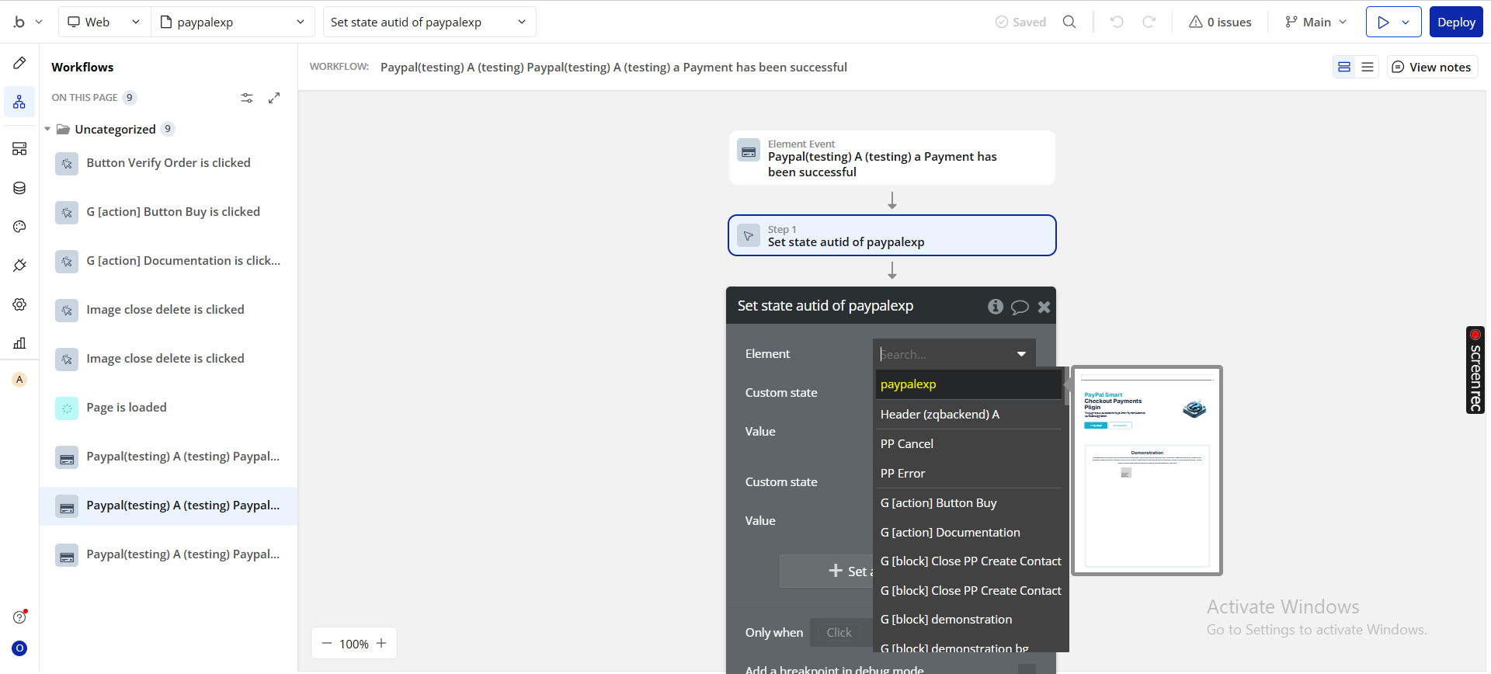
Task: Open the Data database icon in sidebar
Action: pos(19,188)
